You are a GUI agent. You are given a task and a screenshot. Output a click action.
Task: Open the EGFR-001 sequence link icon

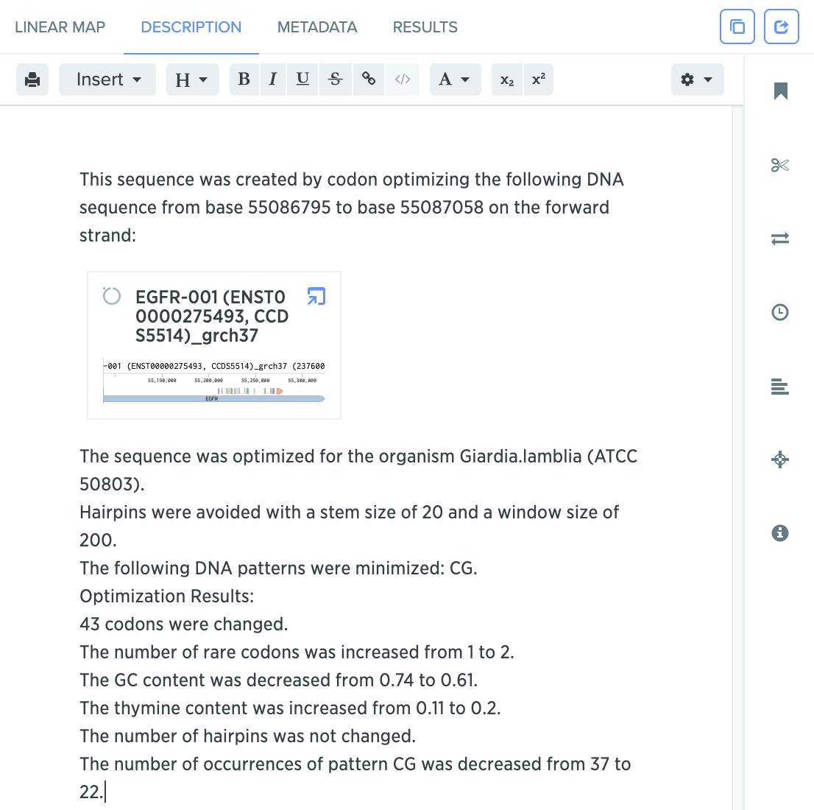tap(316, 296)
